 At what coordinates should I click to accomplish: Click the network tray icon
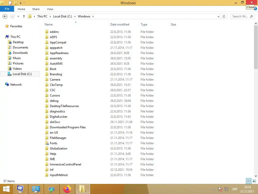226,189
